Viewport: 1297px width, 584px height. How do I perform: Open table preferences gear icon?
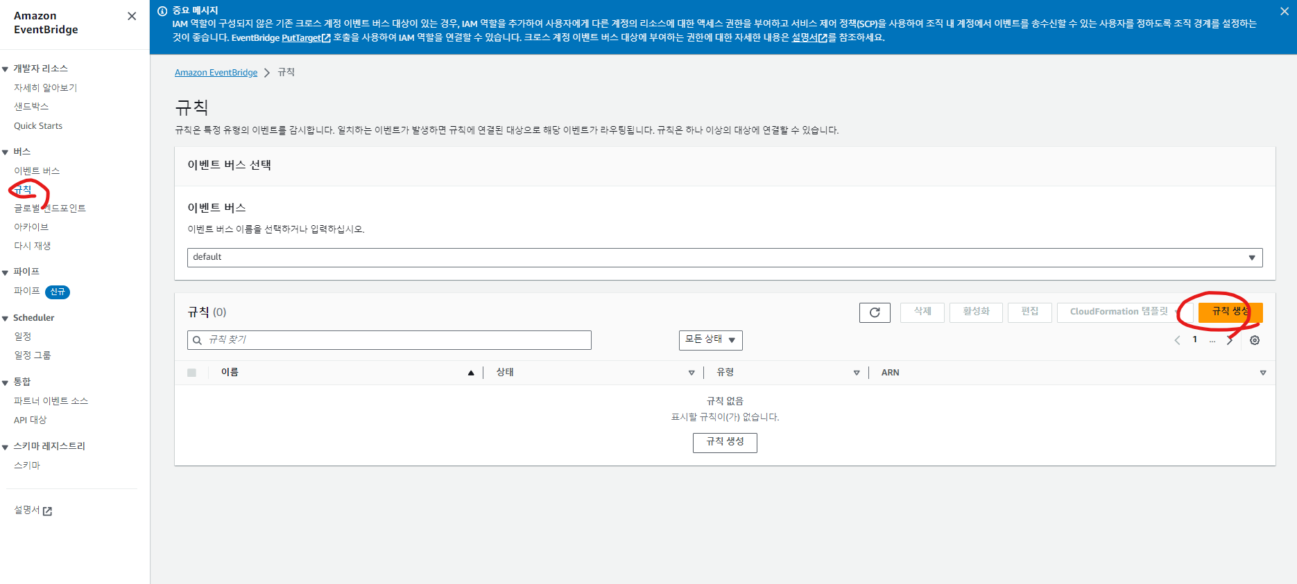pos(1255,340)
